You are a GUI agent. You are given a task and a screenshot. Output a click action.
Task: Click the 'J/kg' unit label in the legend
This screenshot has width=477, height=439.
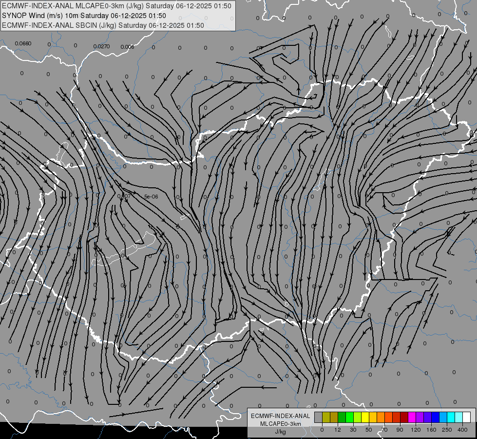click(280, 432)
